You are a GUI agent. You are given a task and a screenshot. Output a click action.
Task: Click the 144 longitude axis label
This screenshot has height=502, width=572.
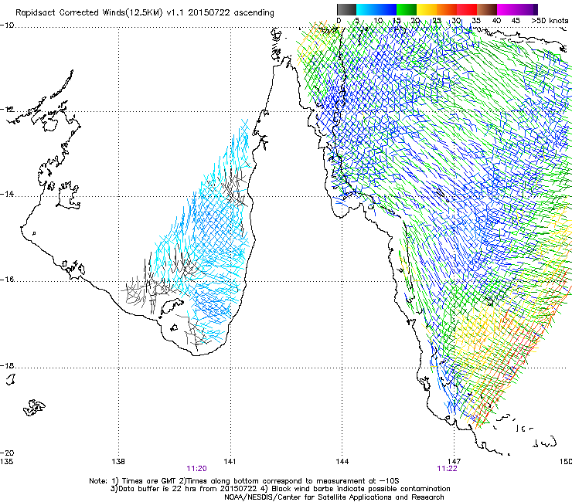[x=342, y=462]
